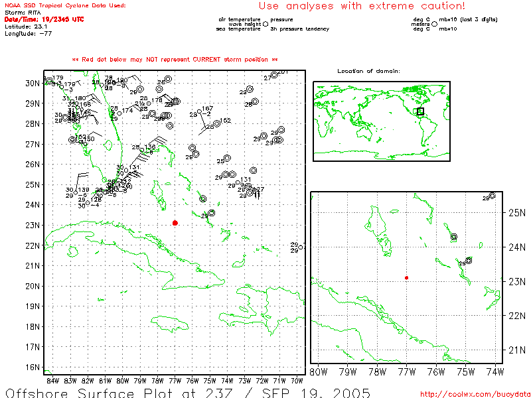Click the air temperature legend station circle

pos(265,23)
